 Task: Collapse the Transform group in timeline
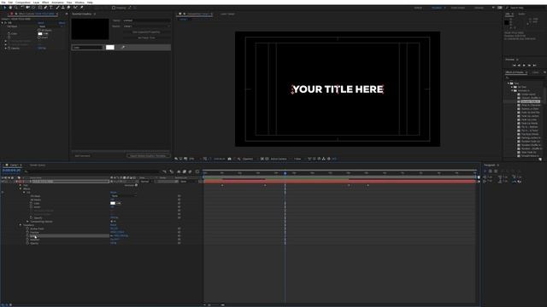point(21,225)
